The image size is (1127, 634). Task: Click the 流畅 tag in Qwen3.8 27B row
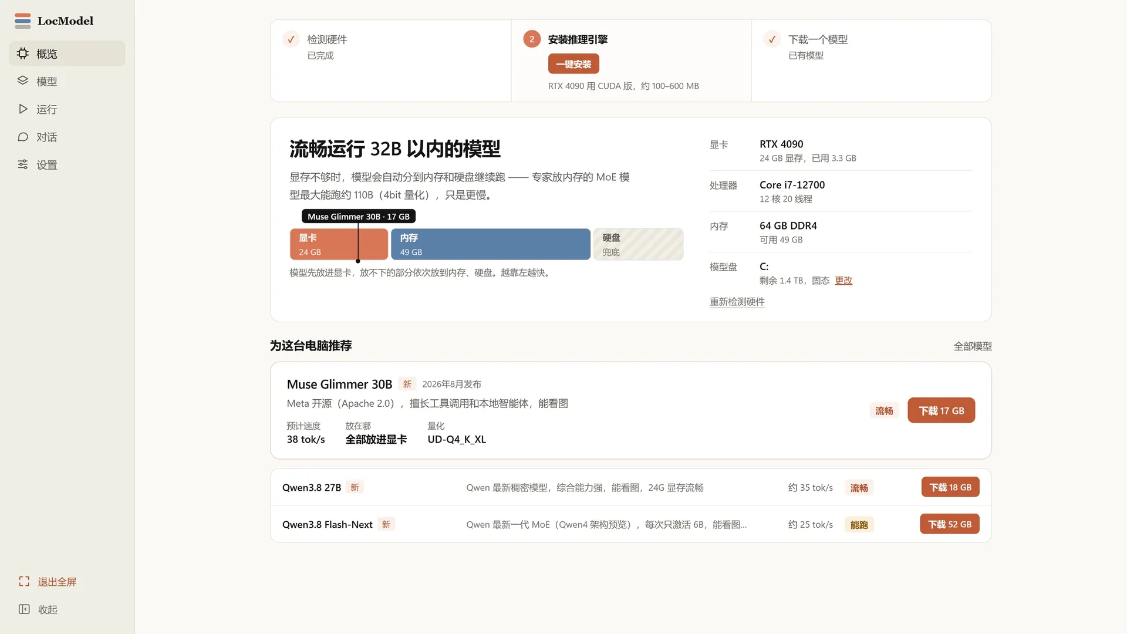tap(859, 488)
